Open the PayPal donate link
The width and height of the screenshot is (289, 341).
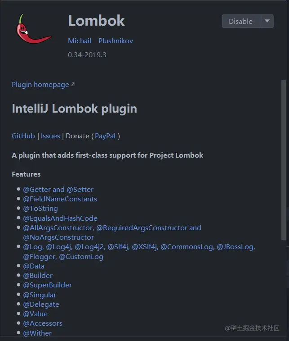(x=105, y=136)
